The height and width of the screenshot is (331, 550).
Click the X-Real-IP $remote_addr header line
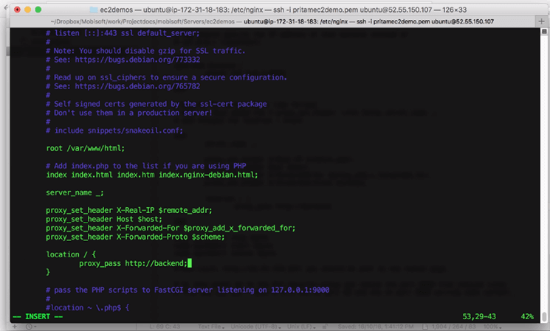click(x=129, y=210)
